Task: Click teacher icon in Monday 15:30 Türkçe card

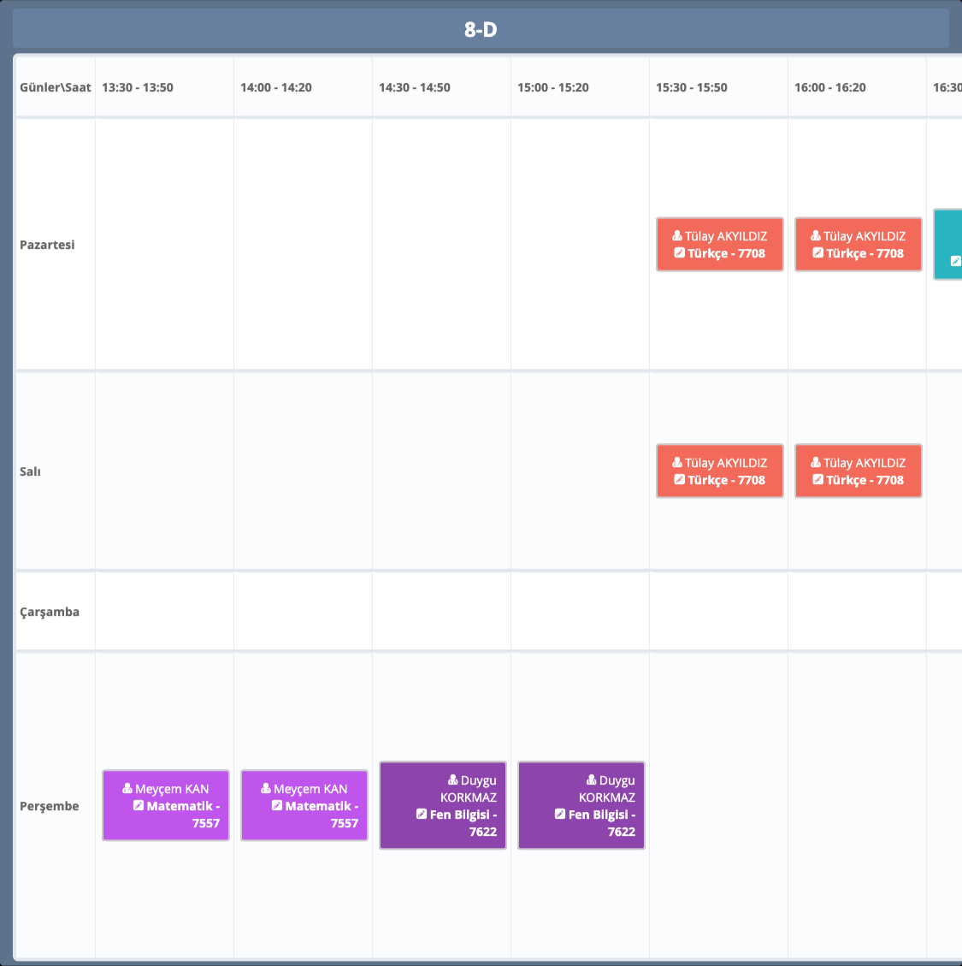Action: [x=676, y=236]
